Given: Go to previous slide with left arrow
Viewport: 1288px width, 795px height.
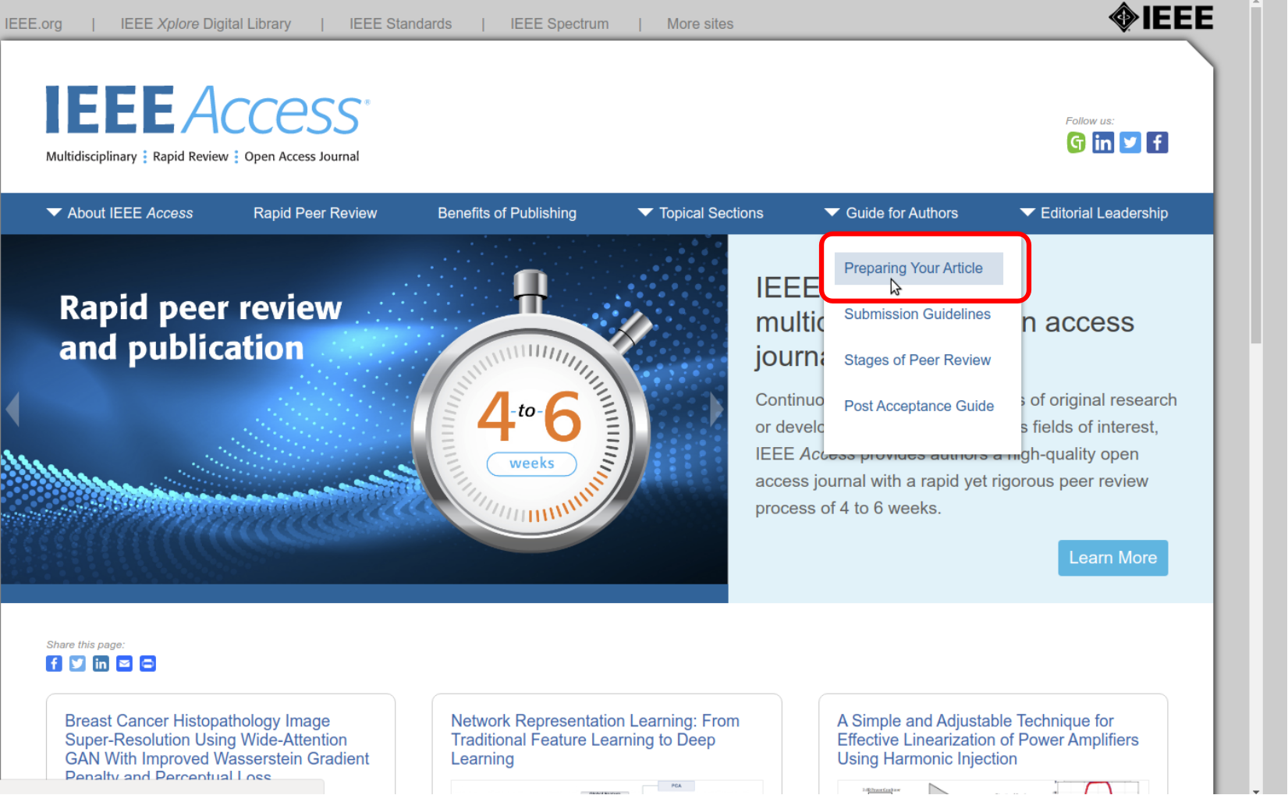Looking at the screenshot, I should tap(12, 409).
